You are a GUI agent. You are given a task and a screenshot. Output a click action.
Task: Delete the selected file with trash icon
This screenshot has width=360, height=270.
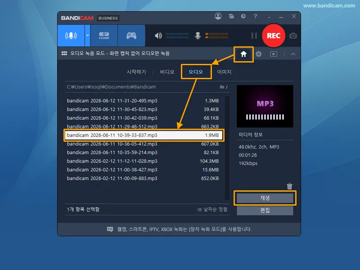(289, 186)
